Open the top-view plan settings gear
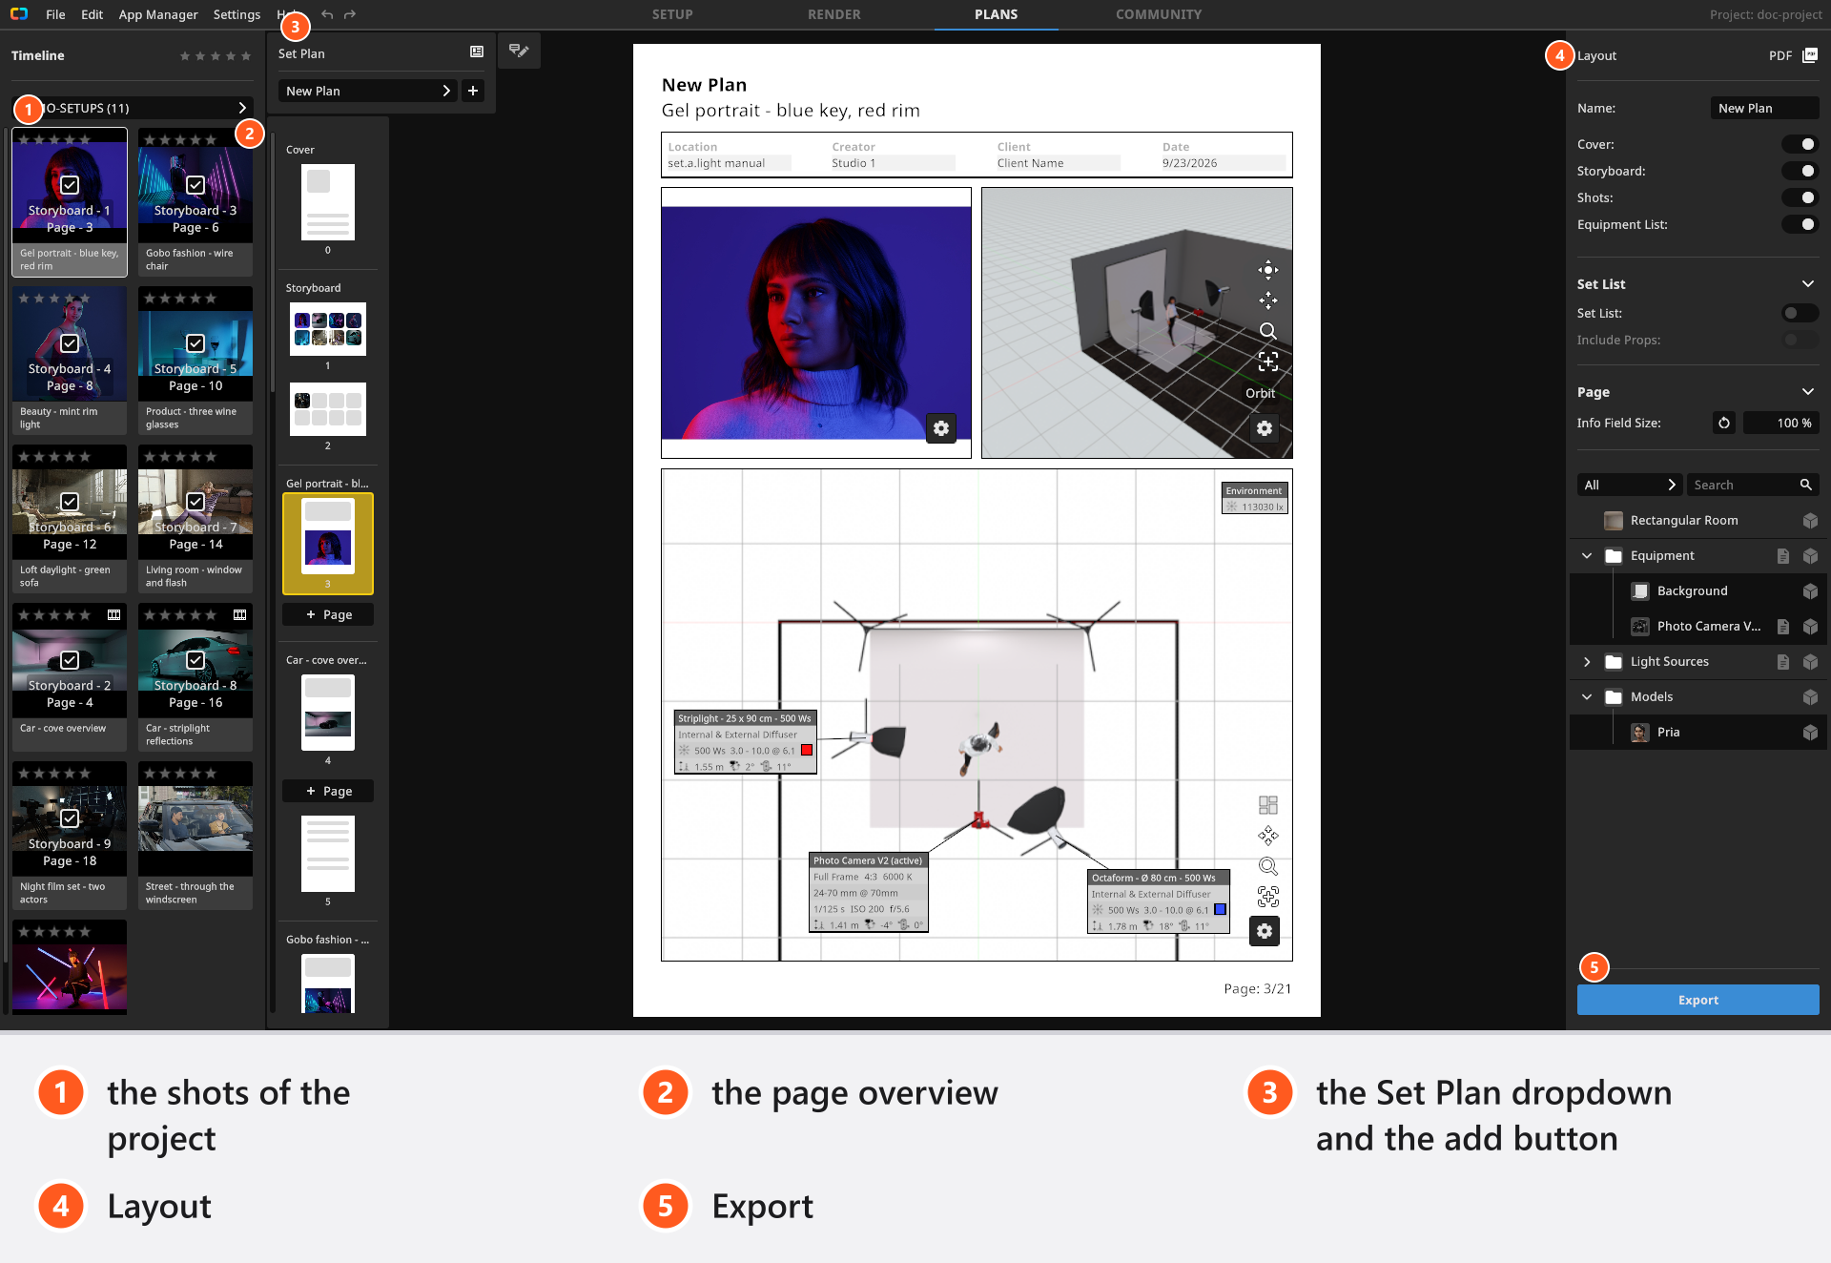The width and height of the screenshot is (1831, 1263). pos(1265,931)
